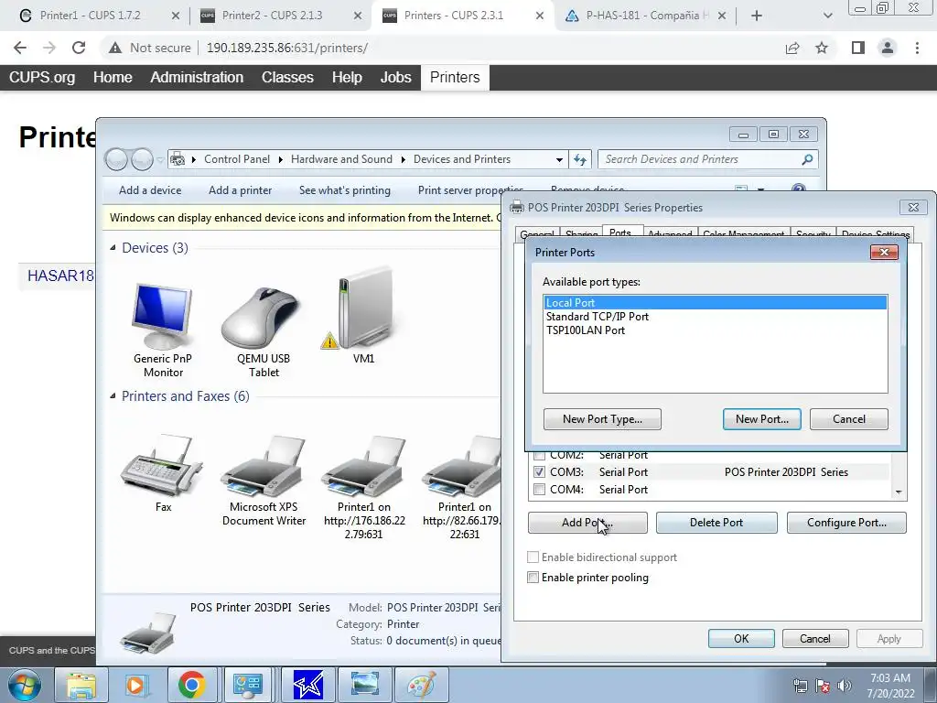Viewport: 937px width, 703px height.
Task: Enable printer pooling checkbox
Action: [x=533, y=578]
